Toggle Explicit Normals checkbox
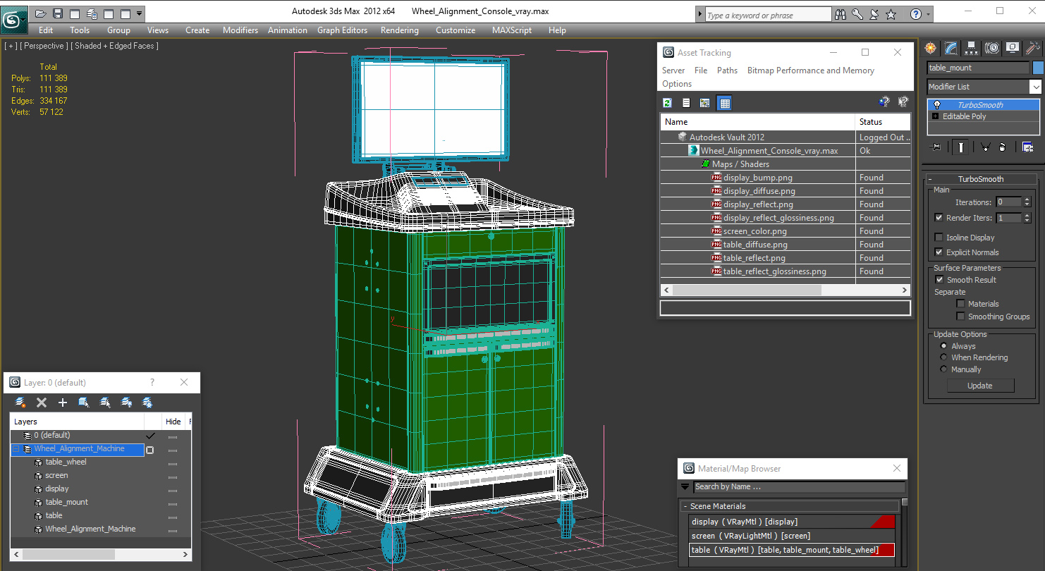The image size is (1045, 571). point(939,252)
